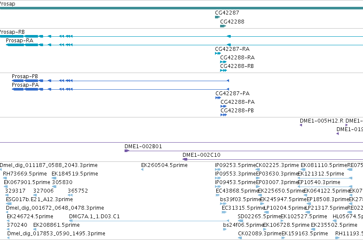The image size is (363, 240).
Task: Select the EK121312.5prime EST label
Action: [321, 174]
